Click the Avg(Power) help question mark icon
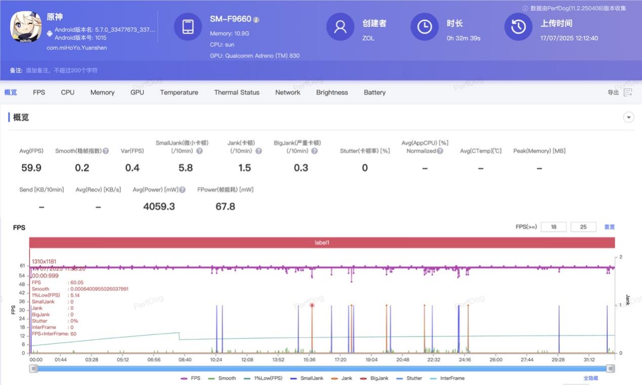The height and width of the screenshot is (385, 642). pos(182,190)
